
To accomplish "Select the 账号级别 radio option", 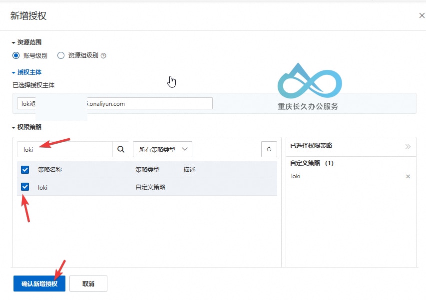I will point(16,55).
